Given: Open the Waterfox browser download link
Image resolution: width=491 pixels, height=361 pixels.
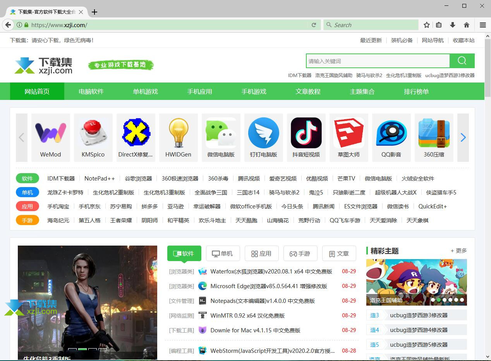Looking at the screenshot, I should (271, 272).
